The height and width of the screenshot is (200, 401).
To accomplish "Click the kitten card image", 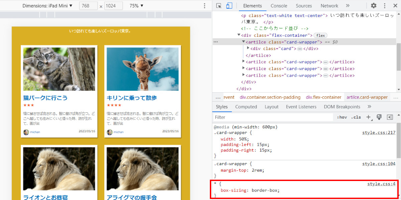I will click(x=59, y=69).
